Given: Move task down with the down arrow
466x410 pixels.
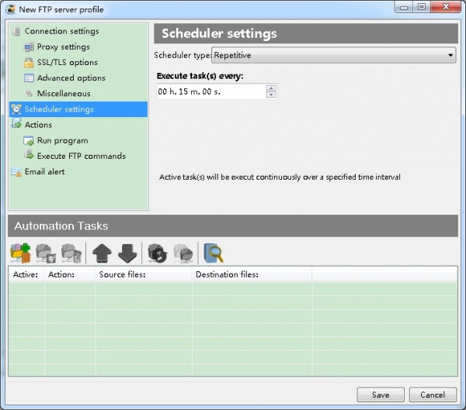Looking at the screenshot, I should click(127, 253).
